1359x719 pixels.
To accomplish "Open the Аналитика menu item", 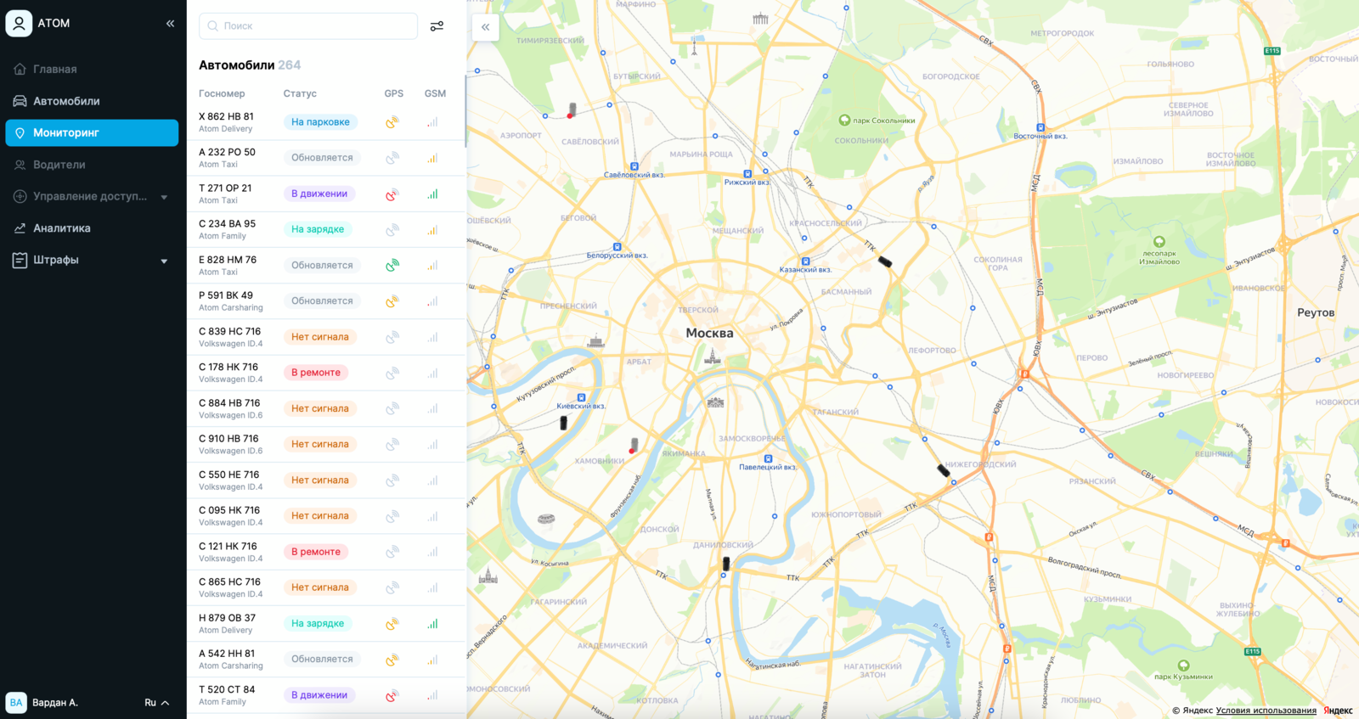I will pos(61,228).
